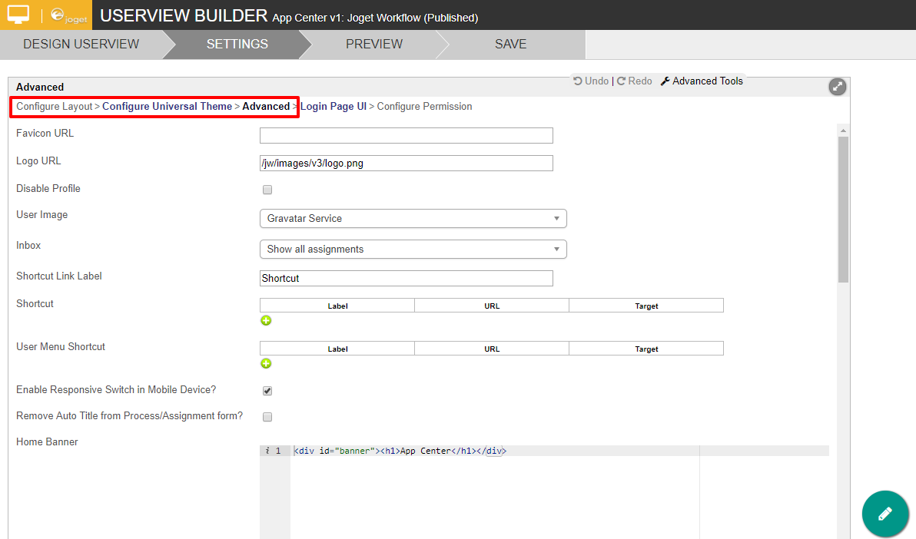Expand the Inbox dropdown
The width and height of the screenshot is (916, 539).
pyautogui.click(x=413, y=250)
